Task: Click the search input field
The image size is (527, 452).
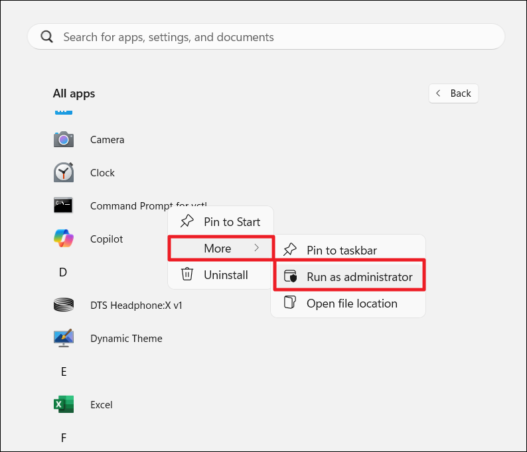Action: pyautogui.click(x=265, y=37)
